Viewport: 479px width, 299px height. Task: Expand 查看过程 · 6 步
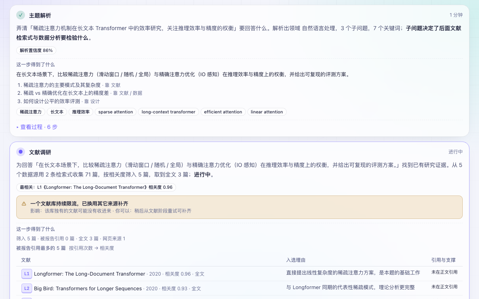click(37, 127)
